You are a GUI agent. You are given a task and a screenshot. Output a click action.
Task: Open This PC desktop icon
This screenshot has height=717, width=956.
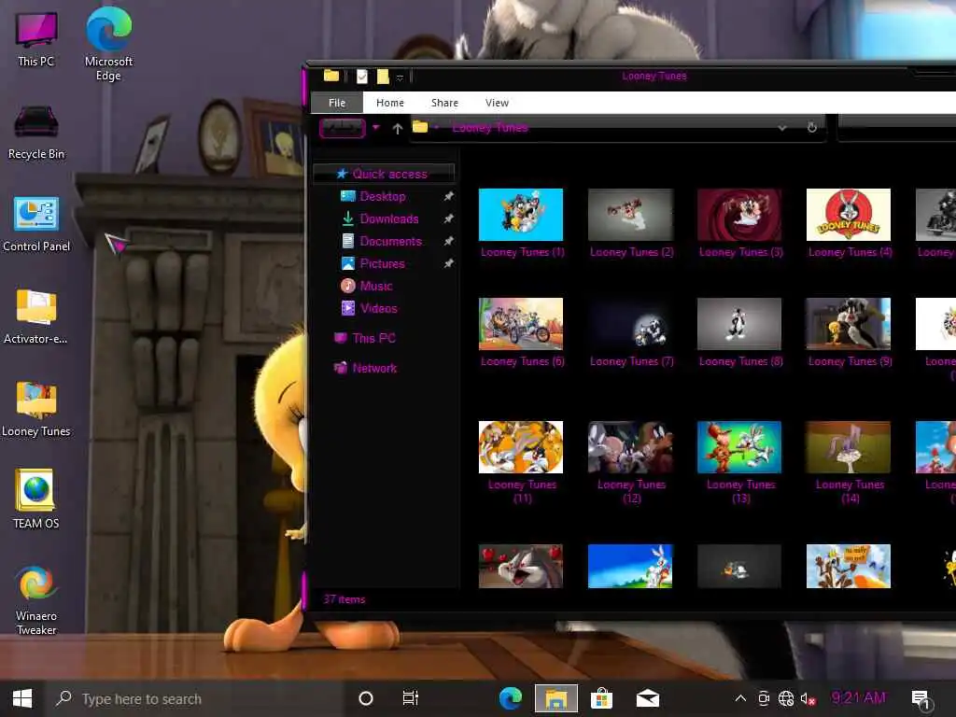point(36,38)
